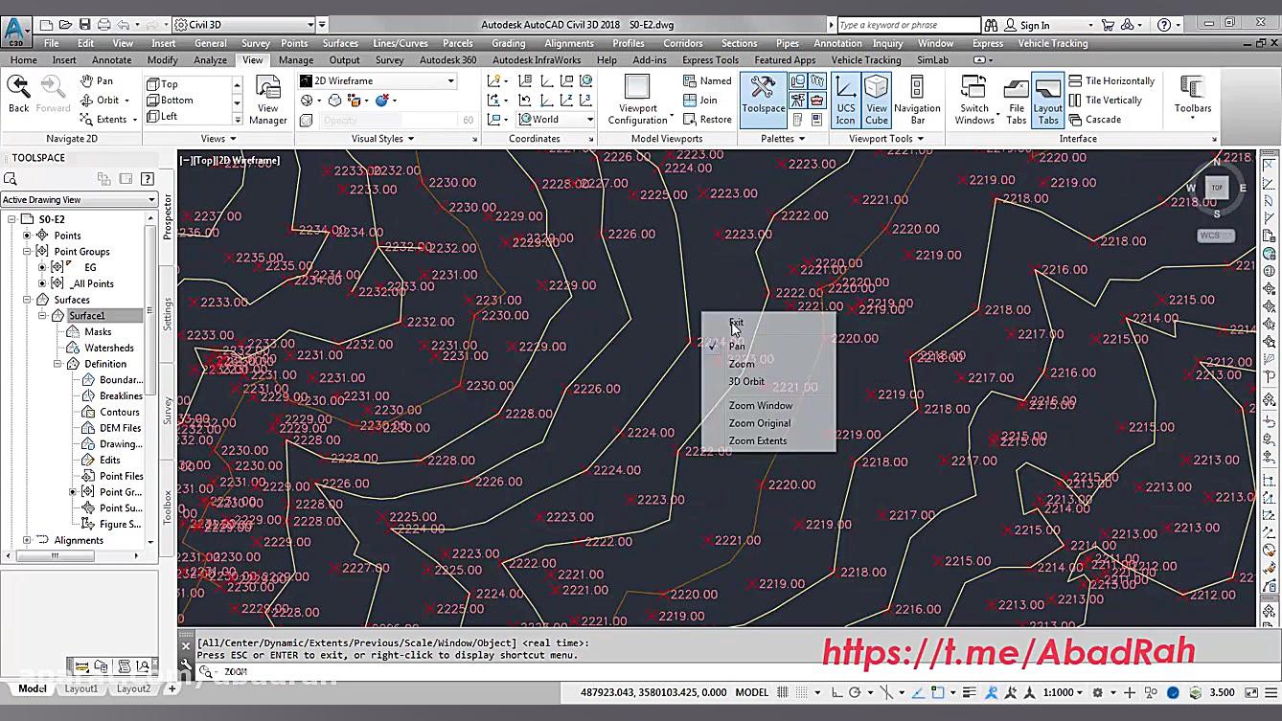1282x721 pixels.
Task: Toggle the Toolspace palette button
Action: (763, 100)
